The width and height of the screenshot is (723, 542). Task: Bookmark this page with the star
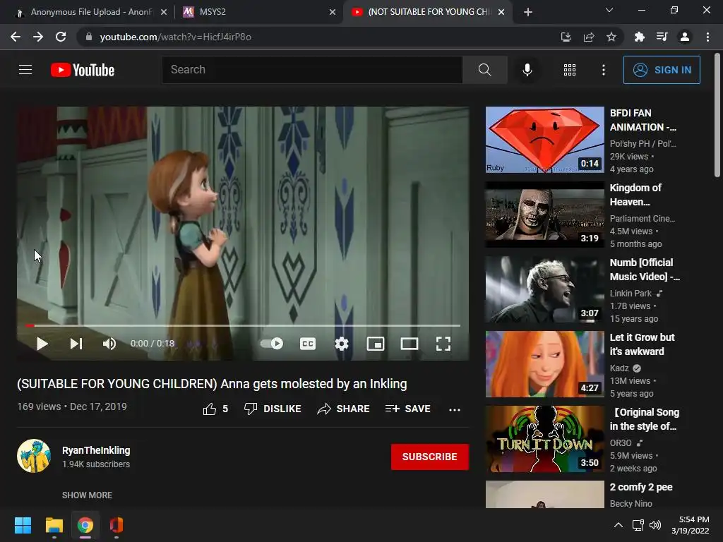point(611,37)
